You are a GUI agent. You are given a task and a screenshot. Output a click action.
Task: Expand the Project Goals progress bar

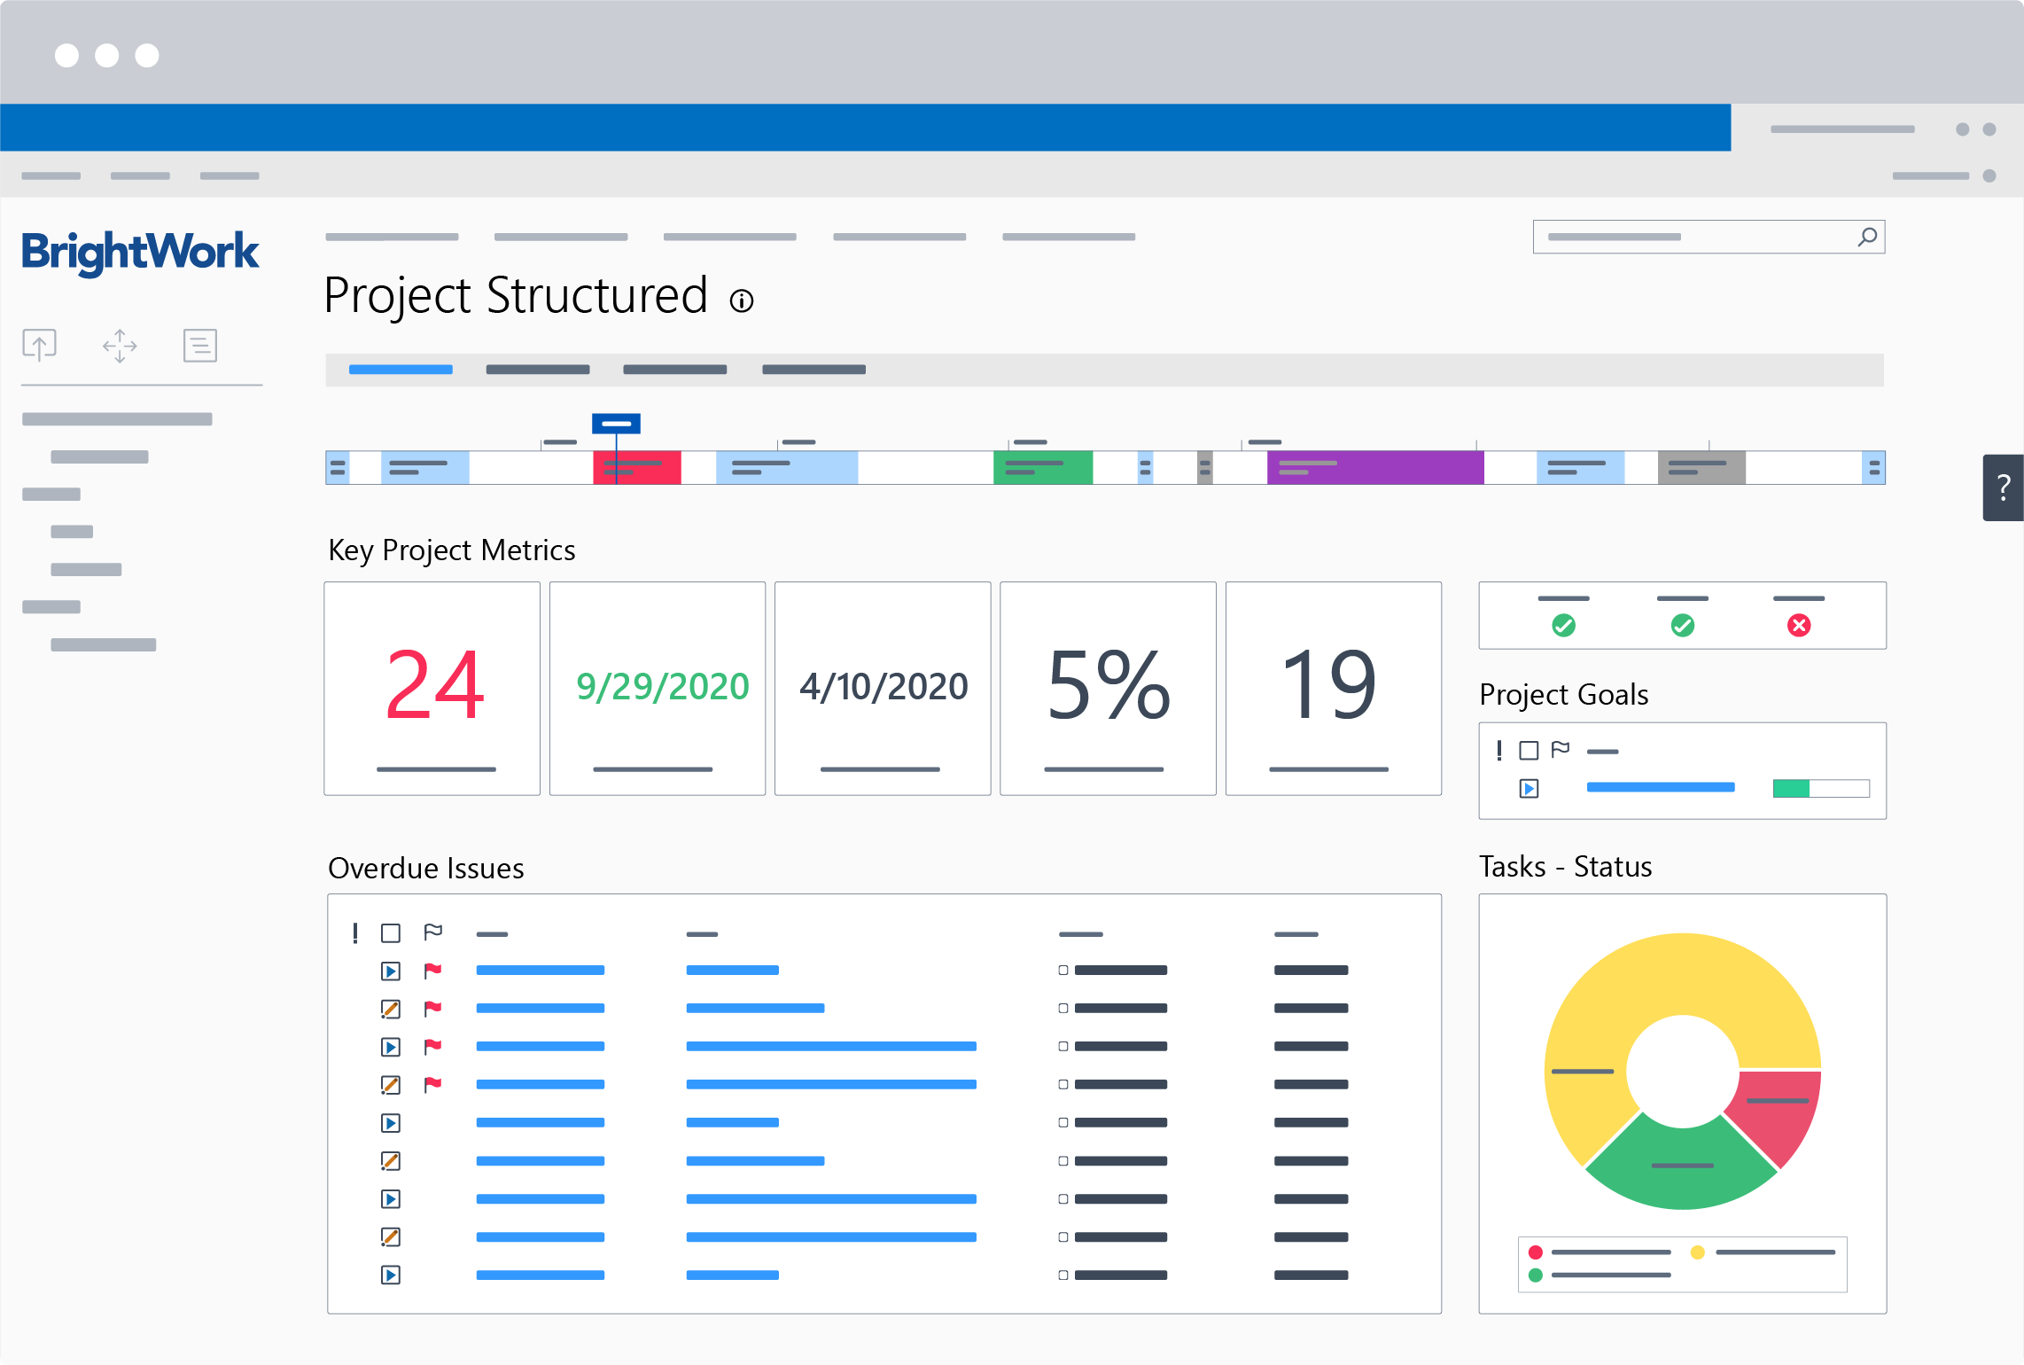point(1528,788)
